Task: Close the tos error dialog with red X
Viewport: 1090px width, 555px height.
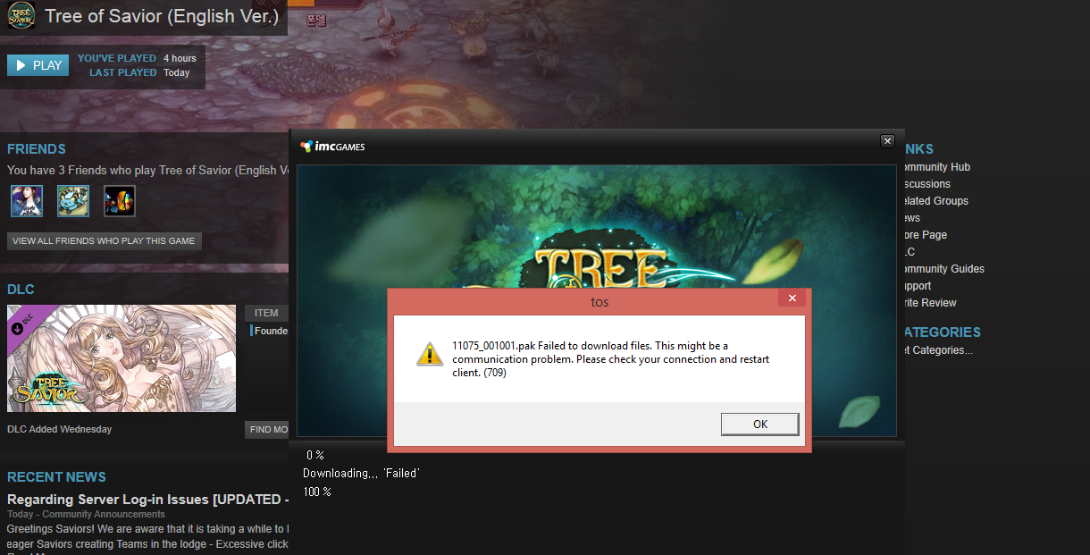Action: pos(791,299)
